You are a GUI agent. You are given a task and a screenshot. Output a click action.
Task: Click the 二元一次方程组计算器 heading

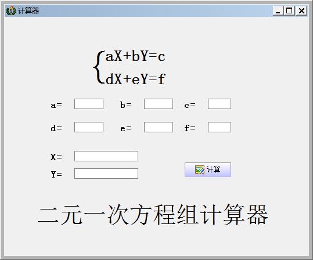pos(153,215)
